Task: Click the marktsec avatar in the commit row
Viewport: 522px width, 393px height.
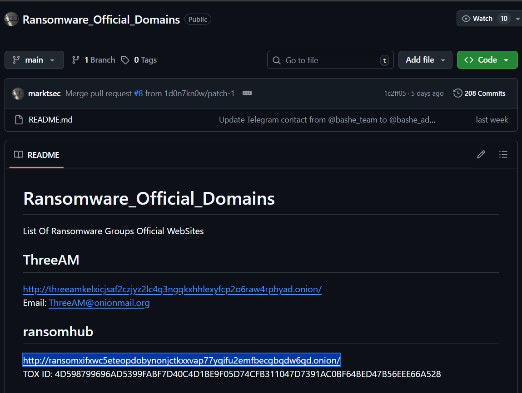Action: point(18,93)
